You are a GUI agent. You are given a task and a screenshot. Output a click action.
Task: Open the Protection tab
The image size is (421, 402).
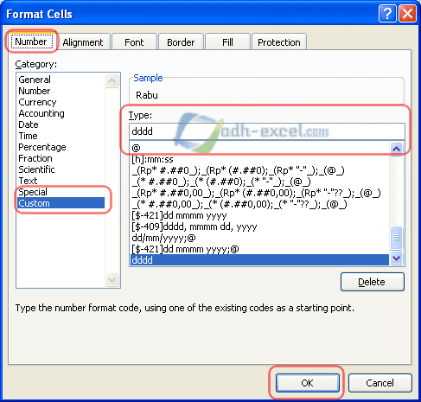click(x=279, y=42)
